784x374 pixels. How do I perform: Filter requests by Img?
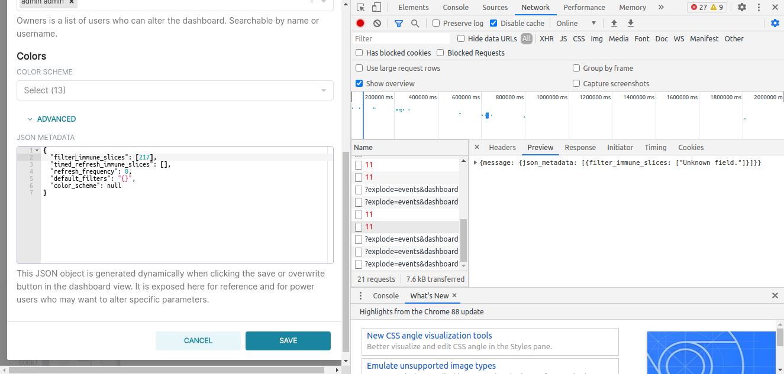point(596,38)
